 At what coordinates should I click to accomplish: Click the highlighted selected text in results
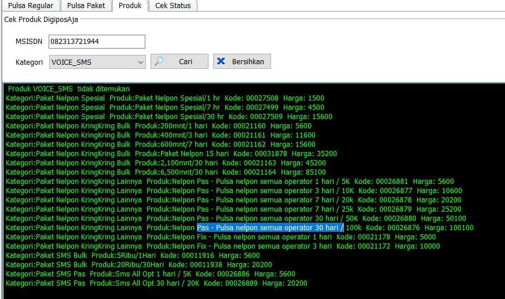coord(270,228)
